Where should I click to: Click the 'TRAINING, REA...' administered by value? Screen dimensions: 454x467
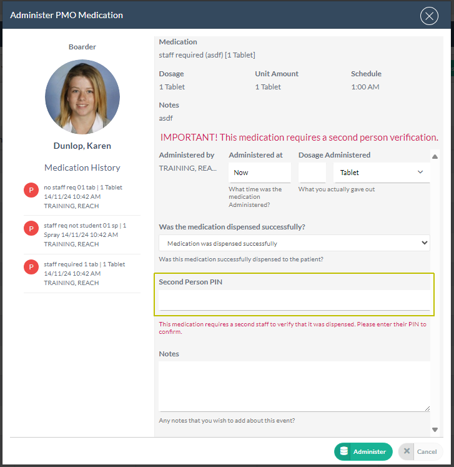tap(187, 168)
